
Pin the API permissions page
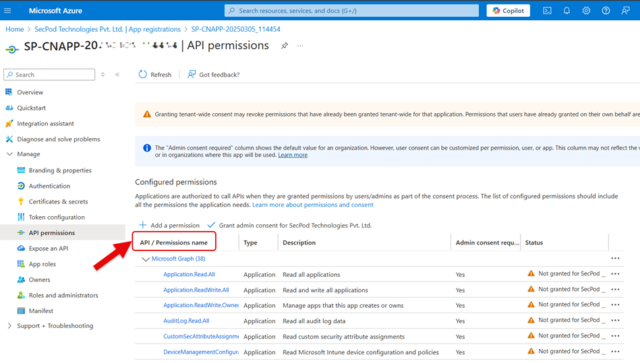[x=285, y=46]
